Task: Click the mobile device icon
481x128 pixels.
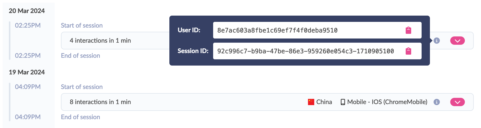Action: [x=343, y=102]
